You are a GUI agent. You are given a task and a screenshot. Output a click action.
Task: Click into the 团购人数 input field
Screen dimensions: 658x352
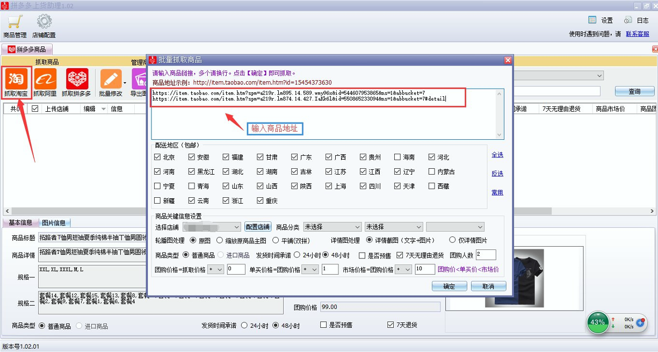[486, 254]
